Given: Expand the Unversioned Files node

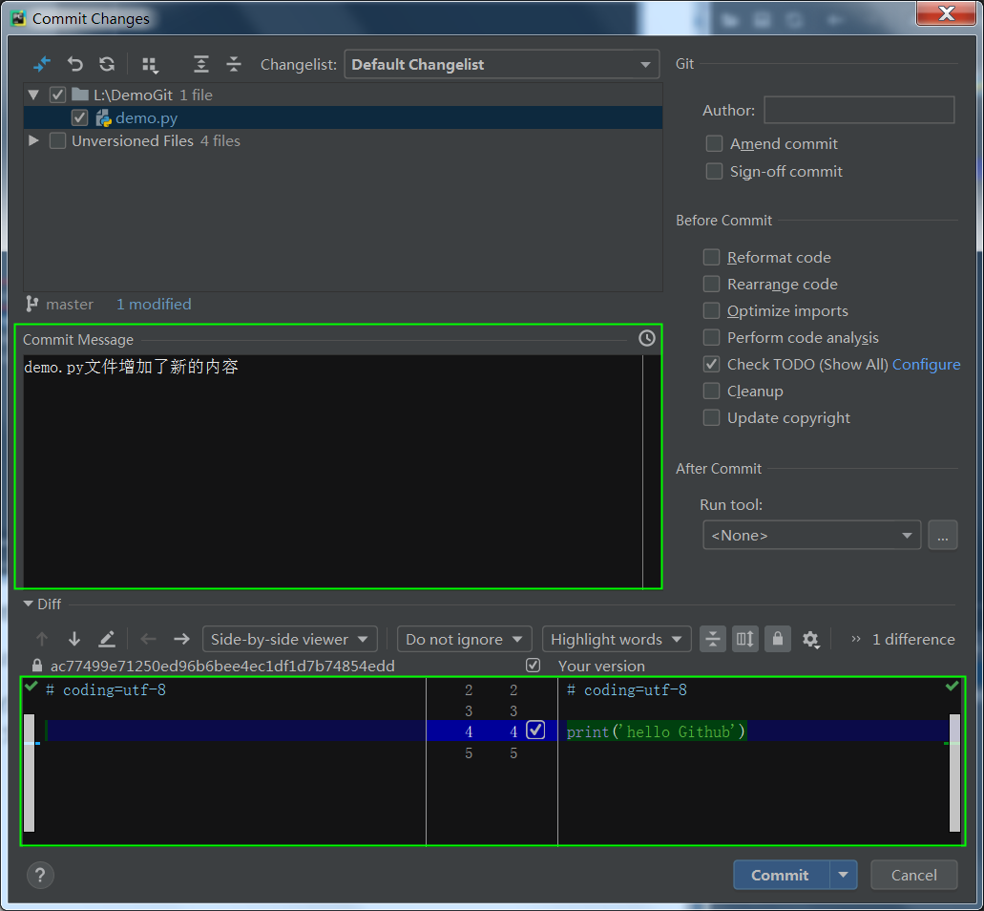Looking at the screenshot, I should (34, 140).
